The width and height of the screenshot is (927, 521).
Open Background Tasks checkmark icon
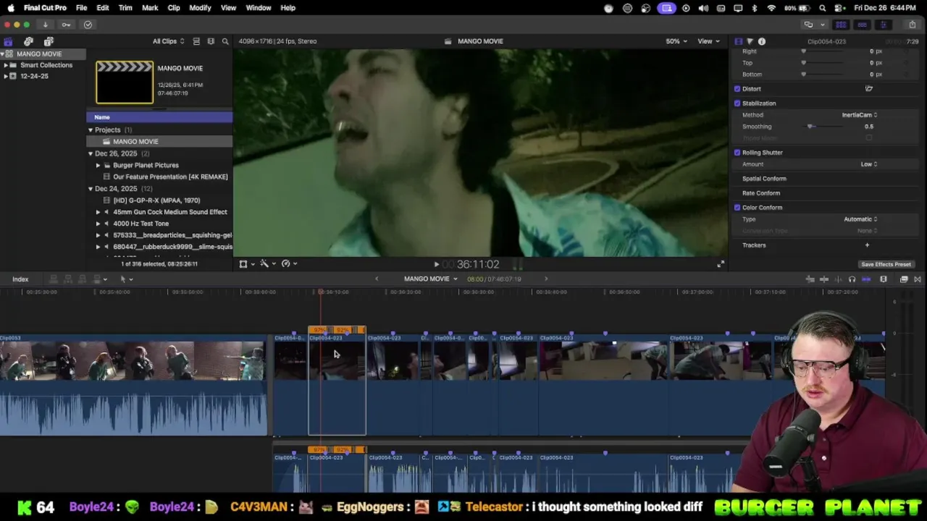tap(88, 25)
